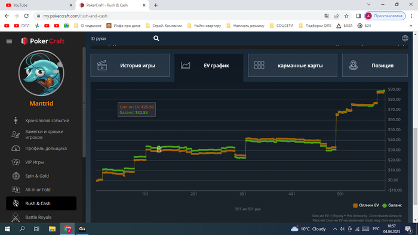The image size is (418, 235).
Task: Click the highlighted data point on the chart
Action: (x=159, y=148)
